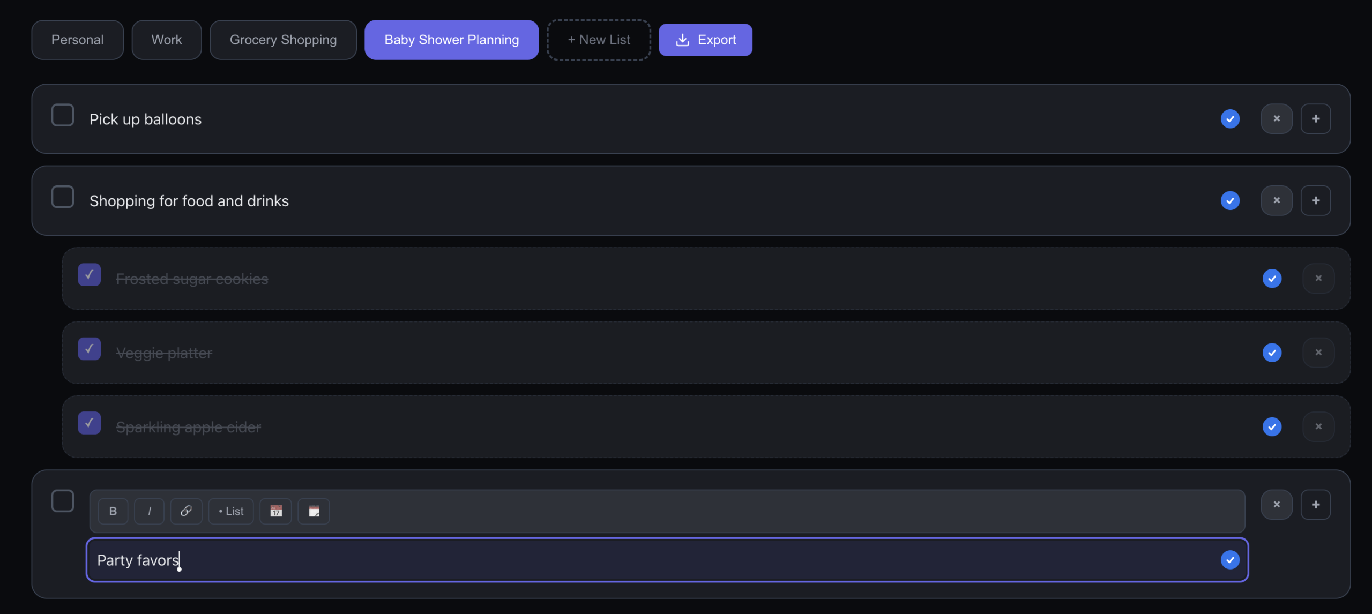
Task: Click plus icon on the Pick up balloons row
Action: click(1316, 118)
